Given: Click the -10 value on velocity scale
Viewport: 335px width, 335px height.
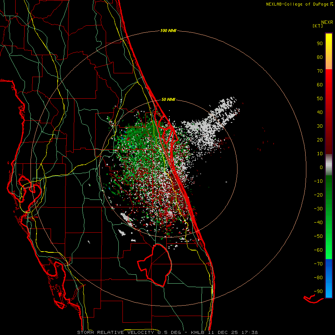Looking at the screenshot, I should (318, 181).
